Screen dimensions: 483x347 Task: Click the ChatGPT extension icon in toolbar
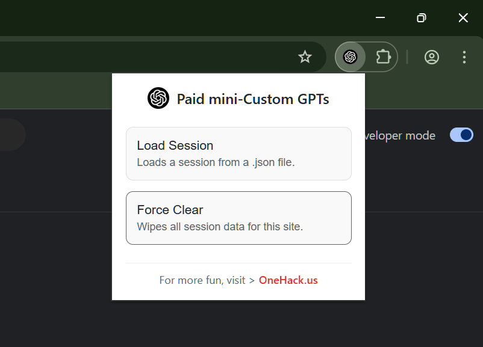point(350,57)
